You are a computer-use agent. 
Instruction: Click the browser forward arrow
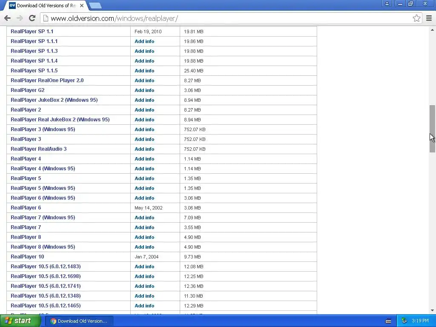pos(20,18)
